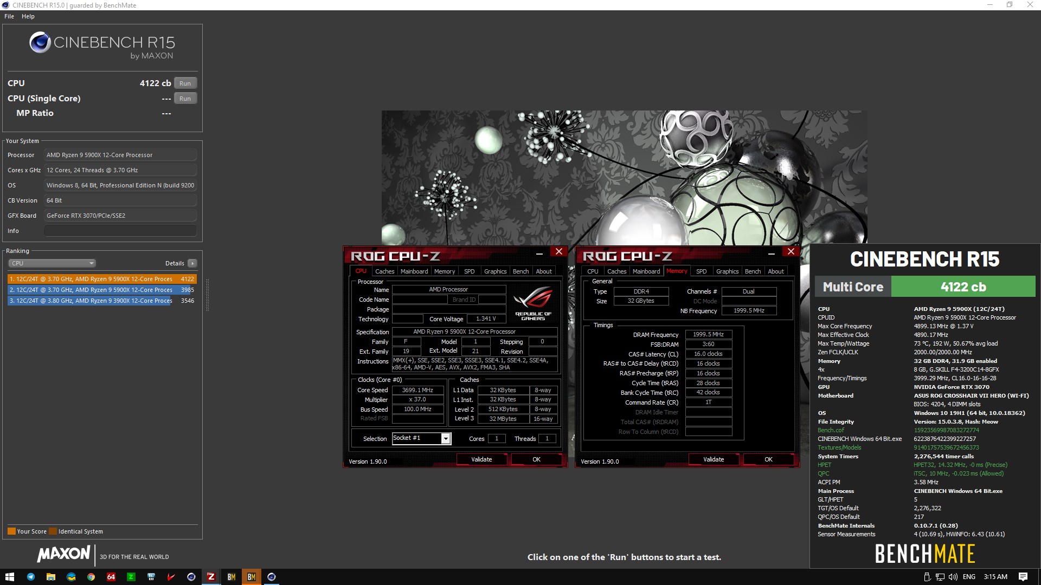Open the volume control tray icon
The width and height of the screenshot is (1041, 585).
(953, 577)
